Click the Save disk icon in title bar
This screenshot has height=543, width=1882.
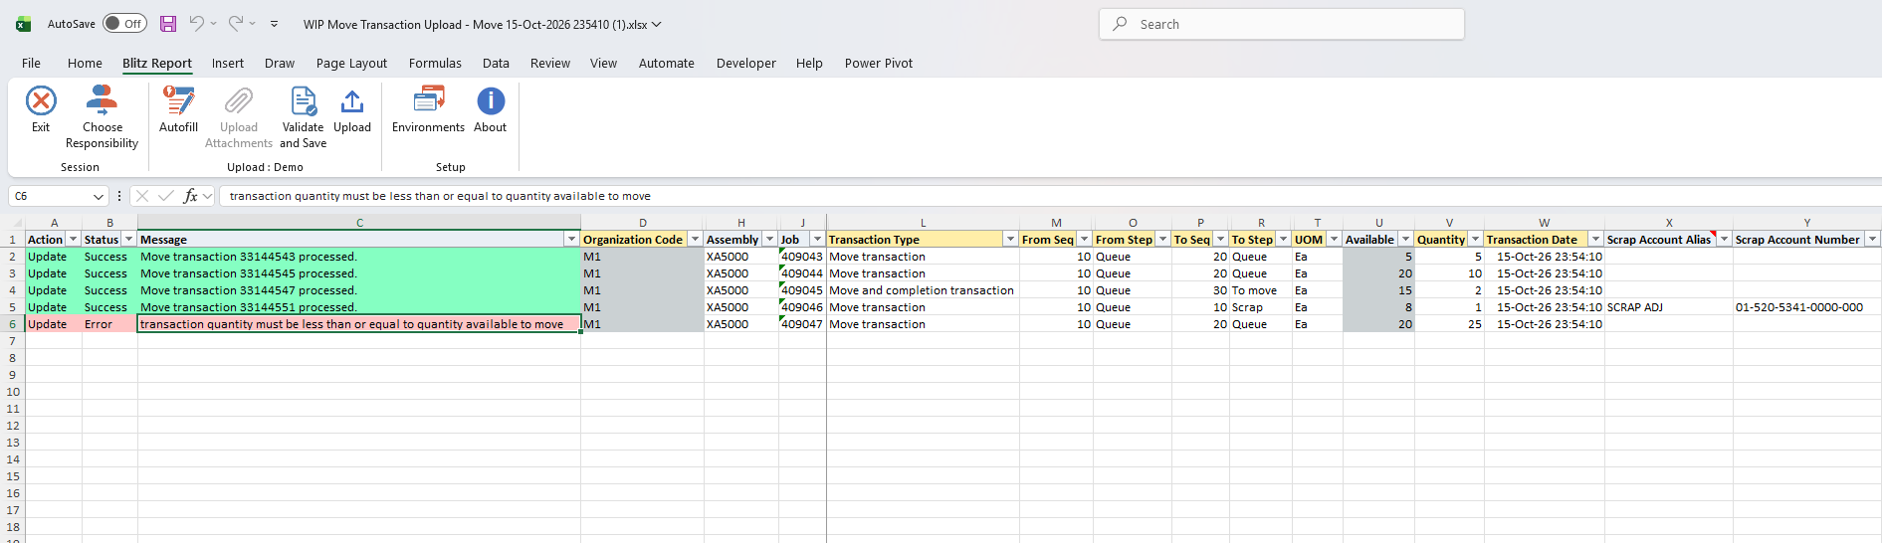click(x=168, y=24)
